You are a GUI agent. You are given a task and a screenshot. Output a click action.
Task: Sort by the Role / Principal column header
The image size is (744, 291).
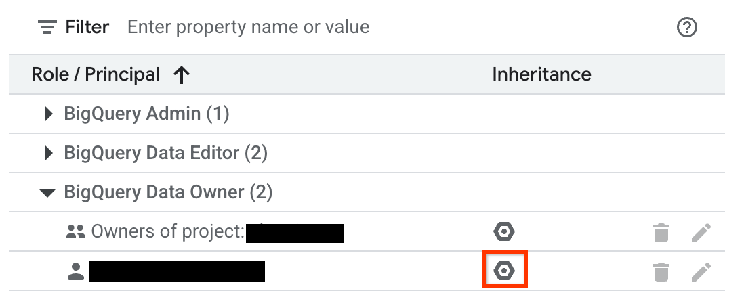pos(96,74)
